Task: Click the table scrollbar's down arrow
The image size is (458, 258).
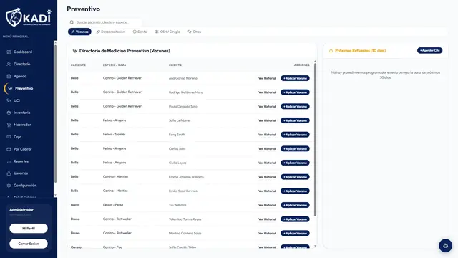Action: (315, 246)
